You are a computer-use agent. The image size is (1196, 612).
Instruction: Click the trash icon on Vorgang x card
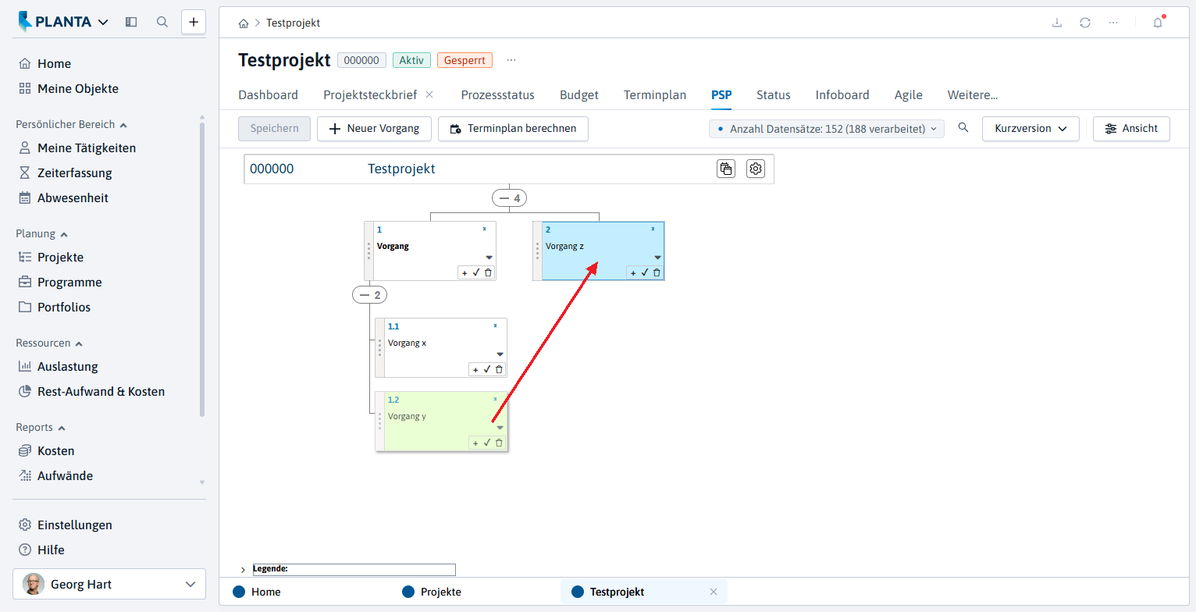click(x=499, y=369)
